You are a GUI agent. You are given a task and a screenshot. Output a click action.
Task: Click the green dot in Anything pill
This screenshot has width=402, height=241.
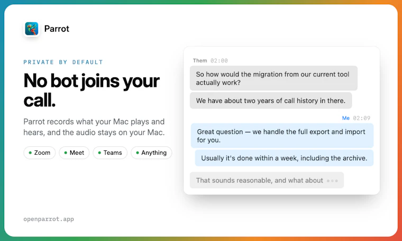click(x=138, y=153)
